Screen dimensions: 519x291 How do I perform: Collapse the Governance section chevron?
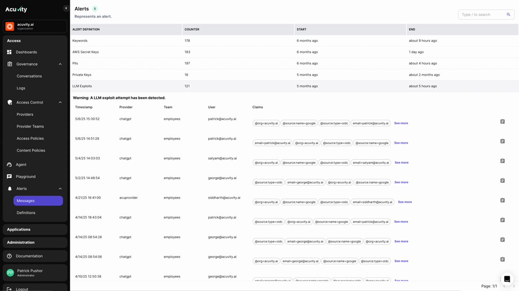coord(60,64)
